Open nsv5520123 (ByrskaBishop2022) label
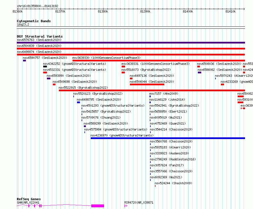 98,94
